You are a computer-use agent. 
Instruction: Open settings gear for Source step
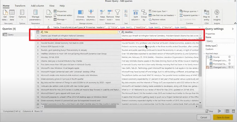(x=229, y=57)
